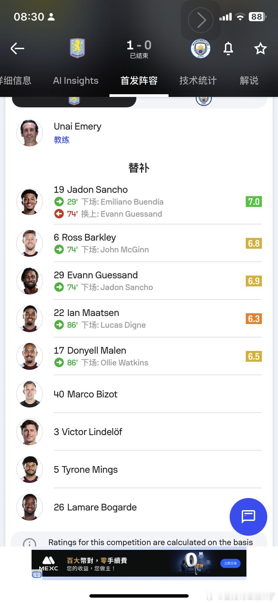Viewport: 278px width, 603px height.
Task: Open the MEXC ad 立即交易 button
Action: click(x=230, y=563)
